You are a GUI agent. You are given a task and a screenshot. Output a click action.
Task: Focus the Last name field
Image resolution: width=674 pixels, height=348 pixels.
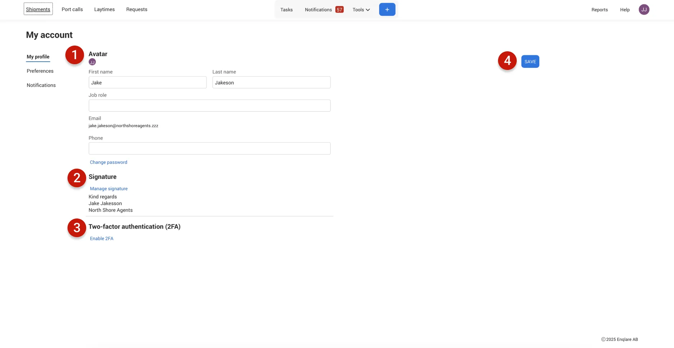click(271, 83)
